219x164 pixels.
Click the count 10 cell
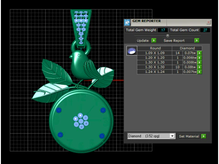(x=177, y=67)
